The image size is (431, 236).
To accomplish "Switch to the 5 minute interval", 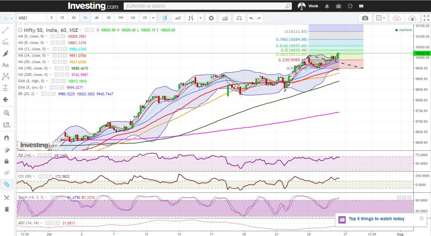I will tap(51, 18).
